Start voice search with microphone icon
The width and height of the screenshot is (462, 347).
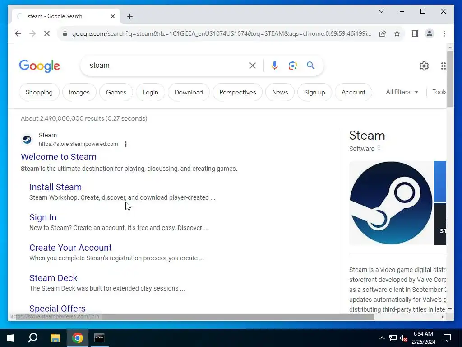click(x=275, y=66)
